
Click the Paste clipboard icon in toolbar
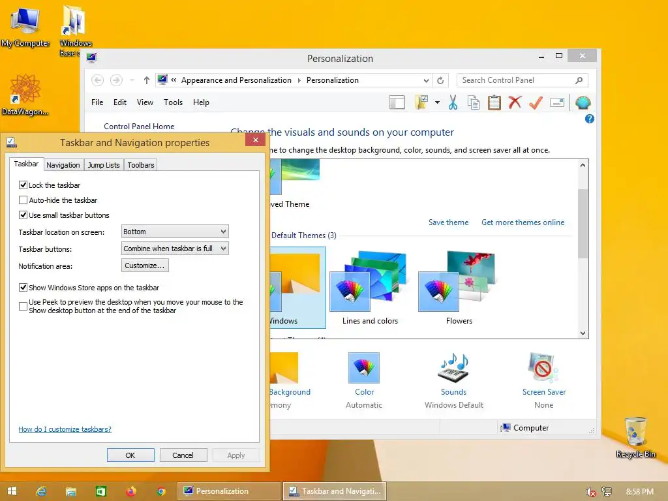[x=494, y=102]
